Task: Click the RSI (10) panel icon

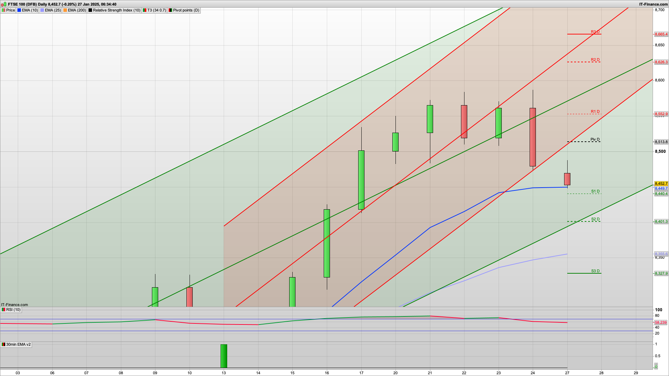Action: [x=3, y=310]
